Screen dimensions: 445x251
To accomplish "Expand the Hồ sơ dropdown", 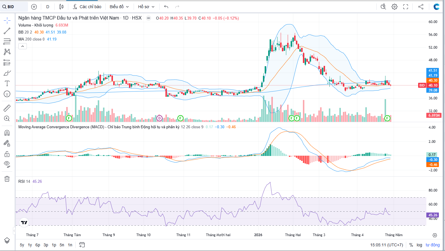I will (146, 7).
